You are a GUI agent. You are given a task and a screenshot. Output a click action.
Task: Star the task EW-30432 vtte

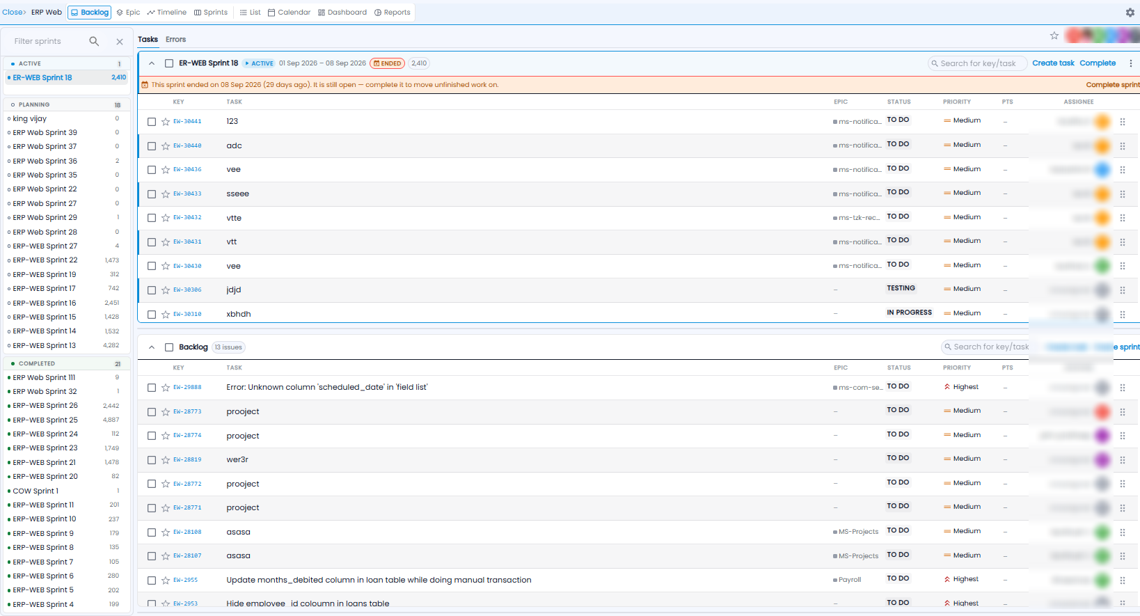click(x=166, y=218)
